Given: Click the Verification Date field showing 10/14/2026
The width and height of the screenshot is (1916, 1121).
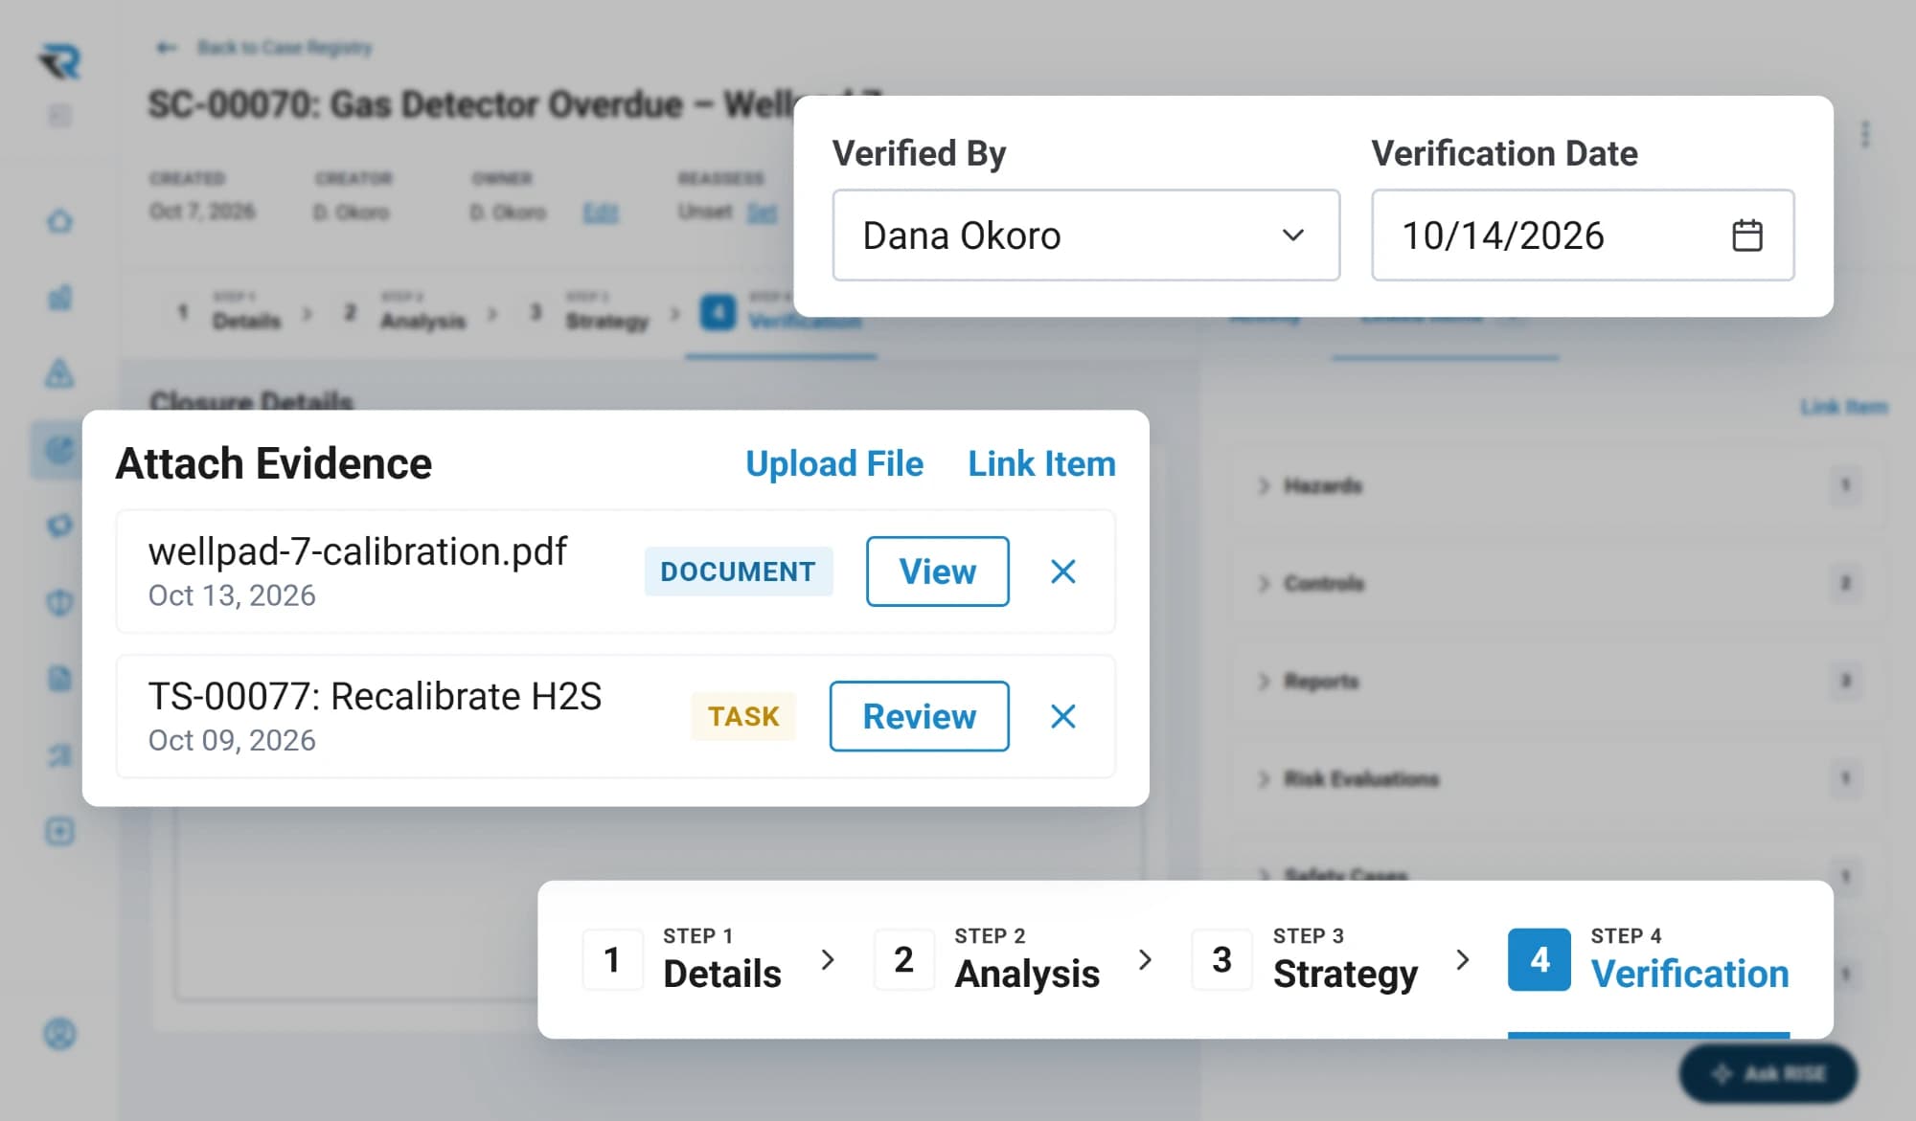Looking at the screenshot, I should 1583,235.
